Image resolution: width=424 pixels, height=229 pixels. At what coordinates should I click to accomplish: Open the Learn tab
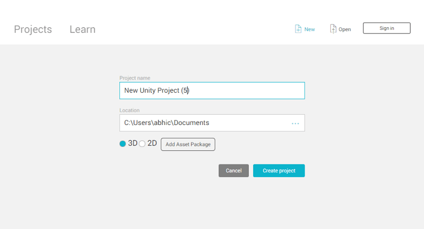(83, 29)
